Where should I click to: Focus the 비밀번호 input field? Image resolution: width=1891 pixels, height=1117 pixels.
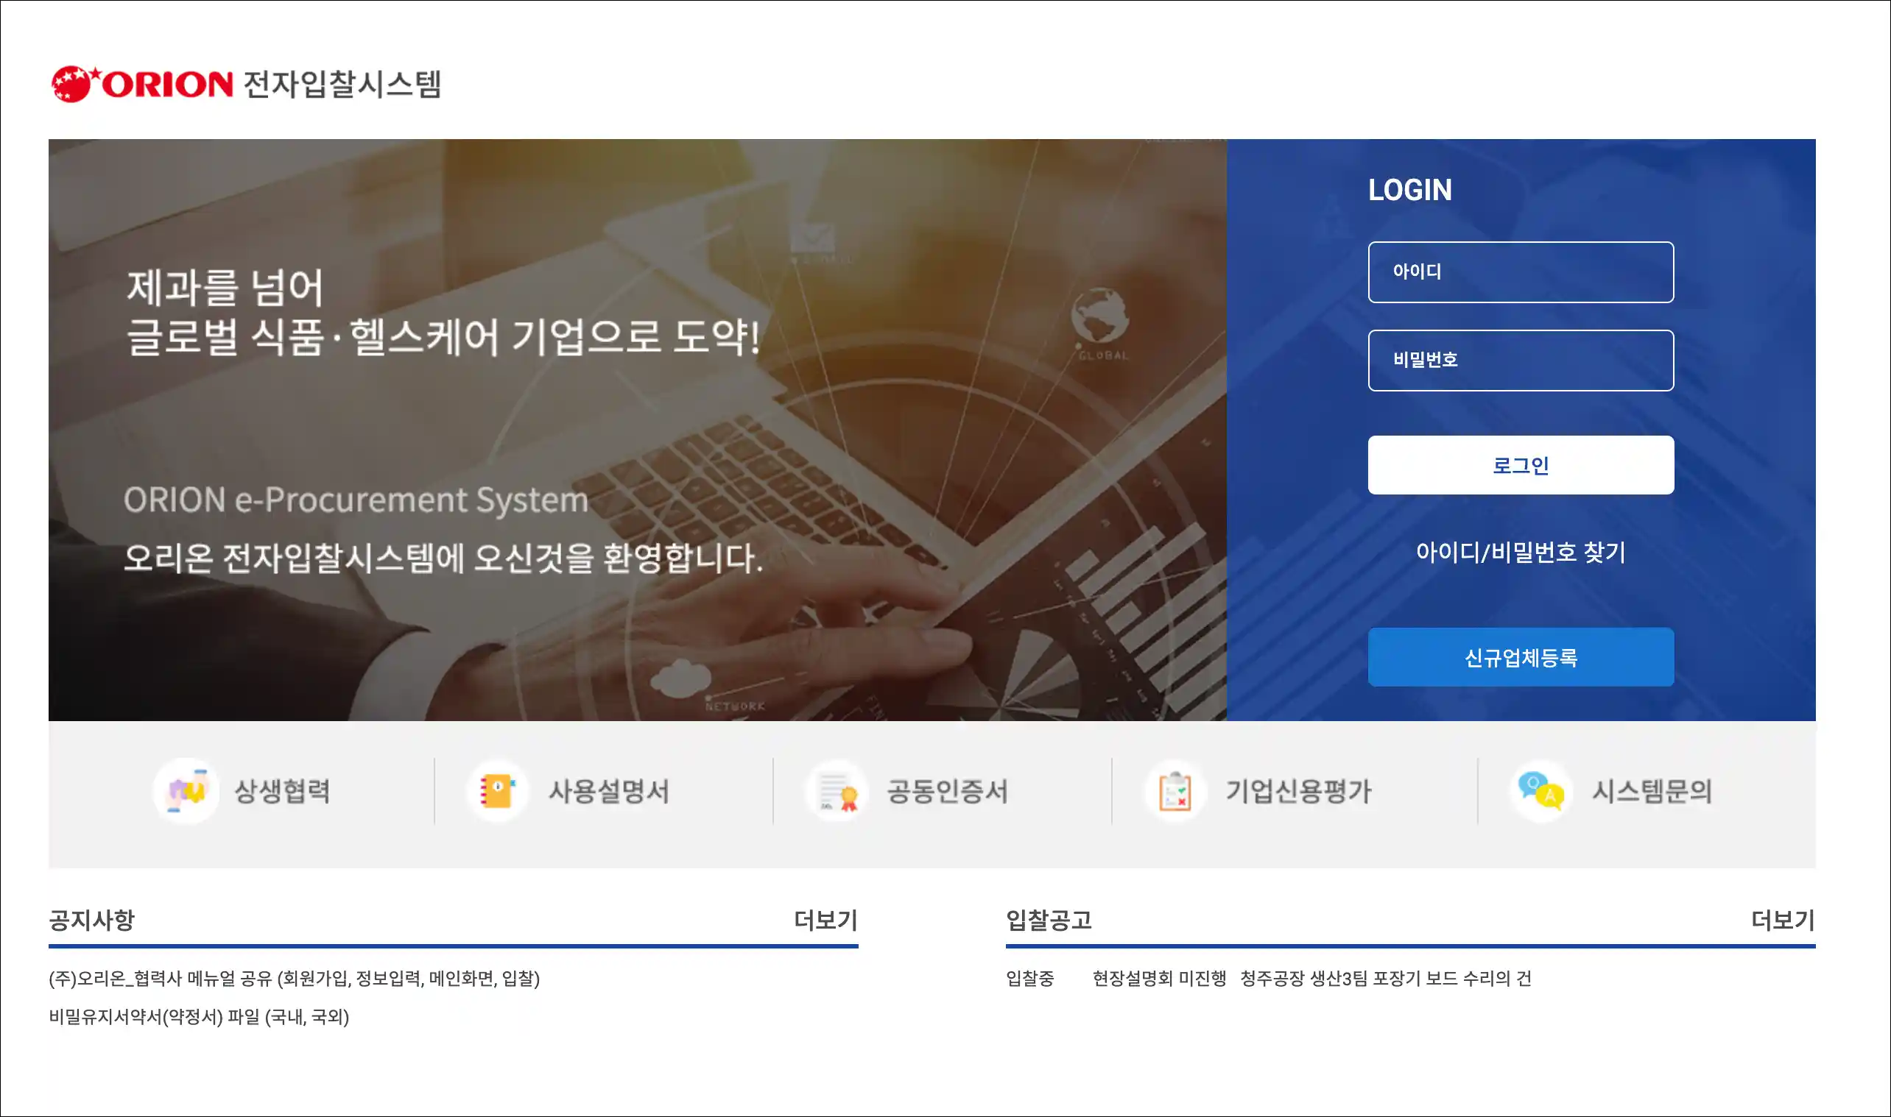(x=1521, y=360)
